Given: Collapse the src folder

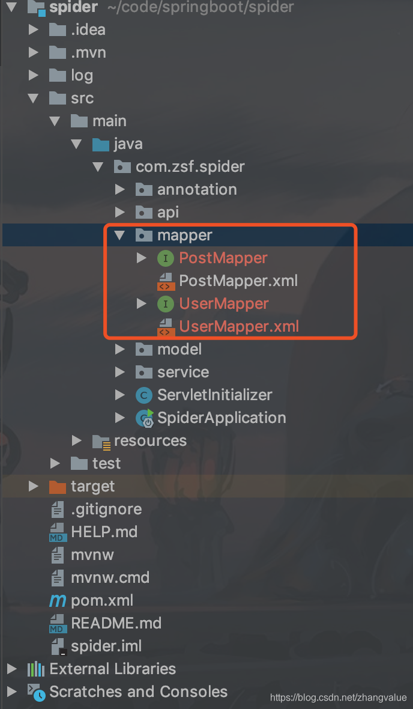Looking at the screenshot, I should 33,98.
